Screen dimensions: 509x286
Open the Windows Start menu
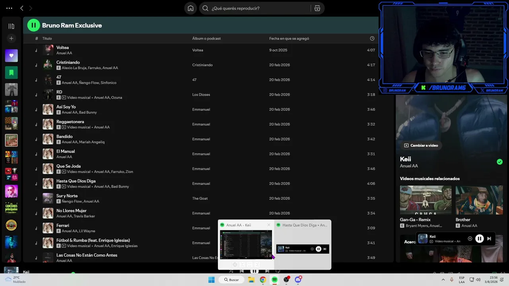tap(212, 280)
